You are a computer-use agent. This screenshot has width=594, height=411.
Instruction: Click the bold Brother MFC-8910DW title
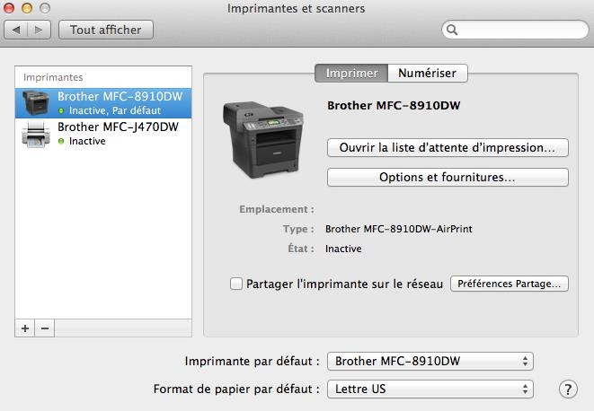pyautogui.click(x=394, y=106)
